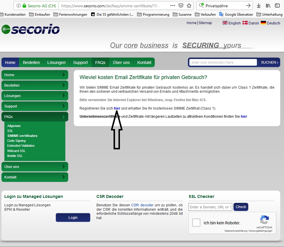Click the downloads arrow icon
This screenshot has width=284, height=247.
259,6
